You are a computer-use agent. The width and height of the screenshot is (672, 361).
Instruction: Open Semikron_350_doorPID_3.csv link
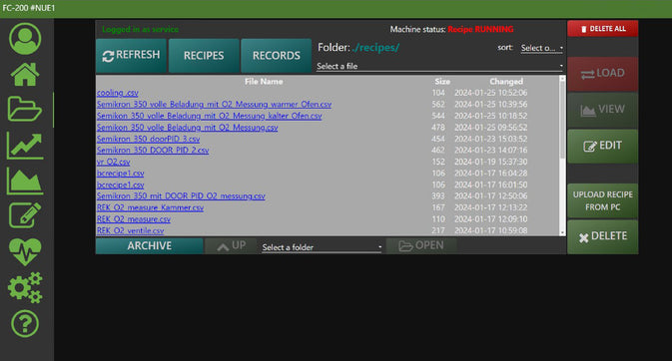coord(148,140)
